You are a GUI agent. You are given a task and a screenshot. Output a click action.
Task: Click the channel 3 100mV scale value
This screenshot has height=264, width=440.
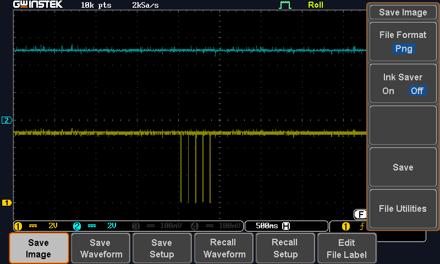click(x=170, y=226)
